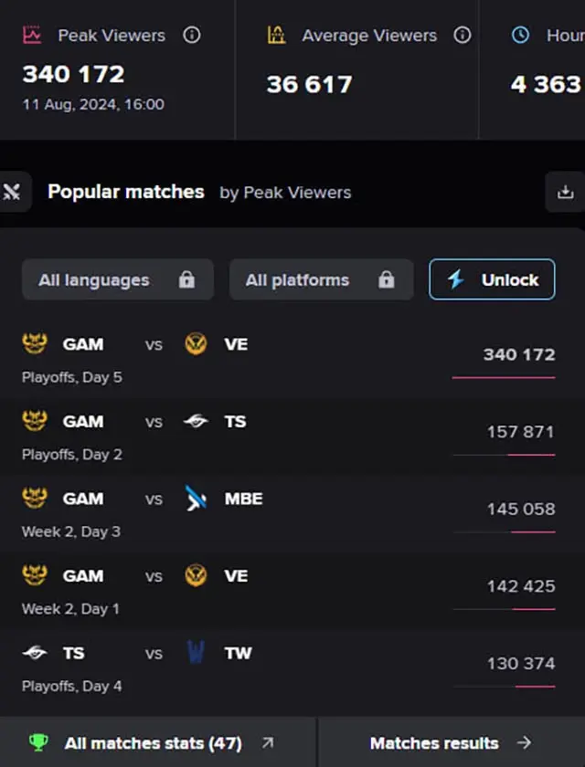This screenshot has width=585, height=767.
Task: Click the crossed swords matches icon
Action: (12, 192)
